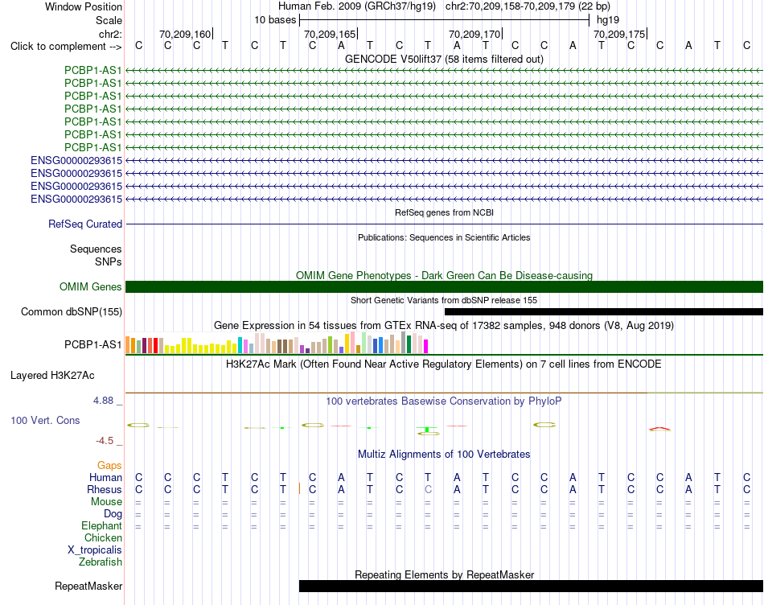This screenshot has height=605, width=764.
Task: Open '100 vertebrates Basewise Conservation by PhyloP' title
Action: point(444,401)
